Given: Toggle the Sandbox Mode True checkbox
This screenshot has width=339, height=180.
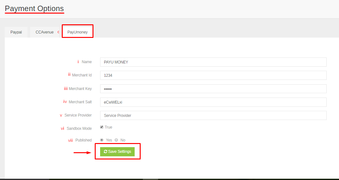Looking at the screenshot, I should pos(102,127).
